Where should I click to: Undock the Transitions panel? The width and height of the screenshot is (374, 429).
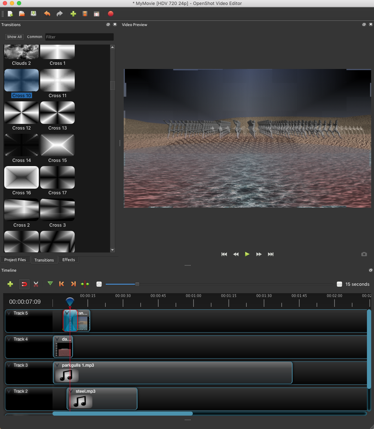pos(108,25)
